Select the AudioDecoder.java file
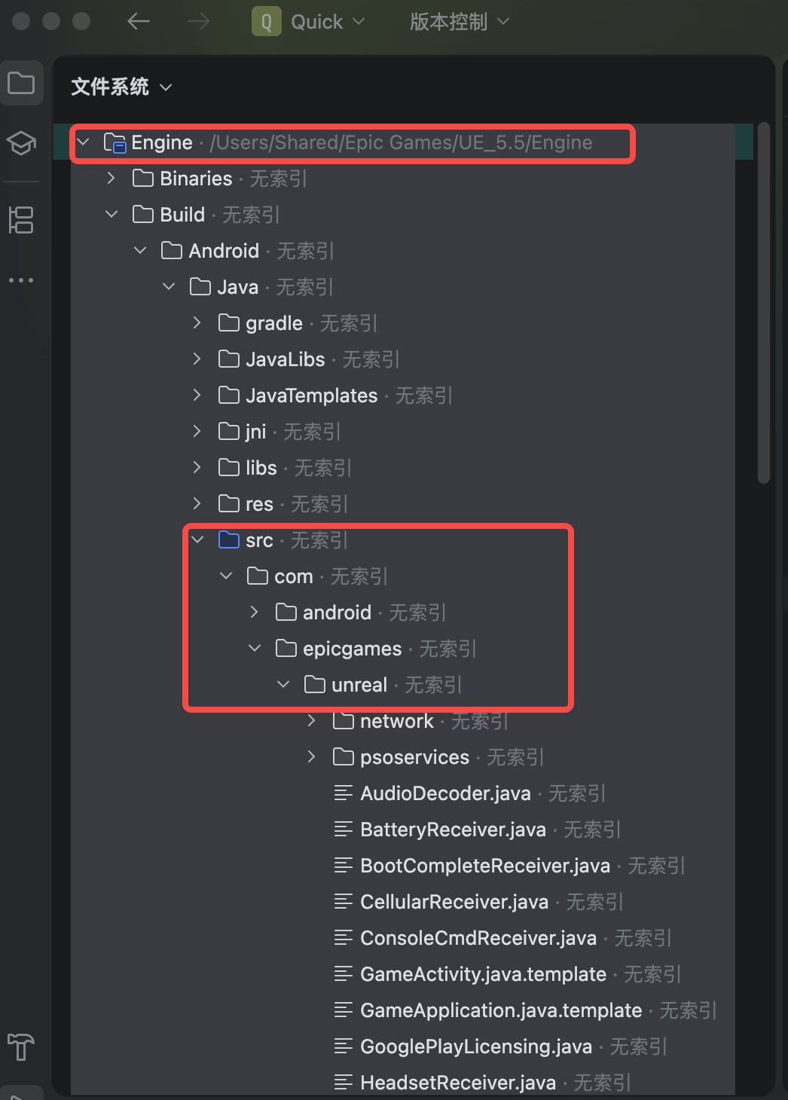The image size is (788, 1100). coord(445,793)
